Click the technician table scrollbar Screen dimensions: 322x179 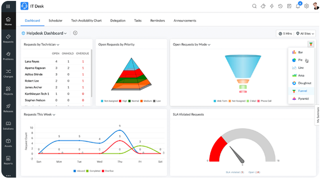pos(92,73)
